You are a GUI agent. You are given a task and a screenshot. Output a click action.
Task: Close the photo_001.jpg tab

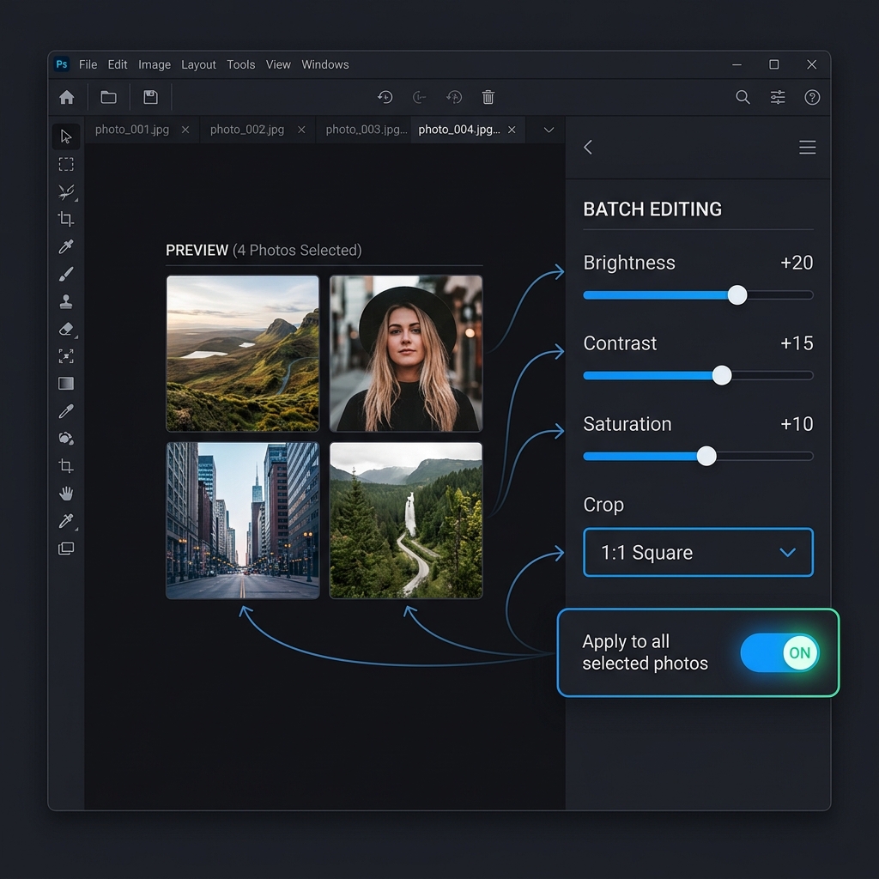coord(185,130)
